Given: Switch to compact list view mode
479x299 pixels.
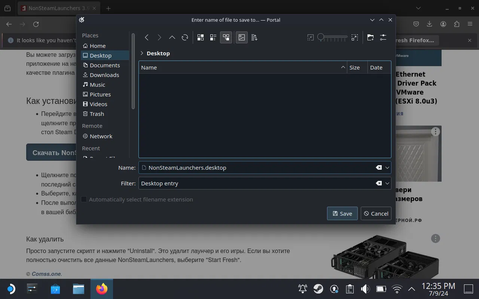Looking at the screenshot, I should [x=213, y=37].
